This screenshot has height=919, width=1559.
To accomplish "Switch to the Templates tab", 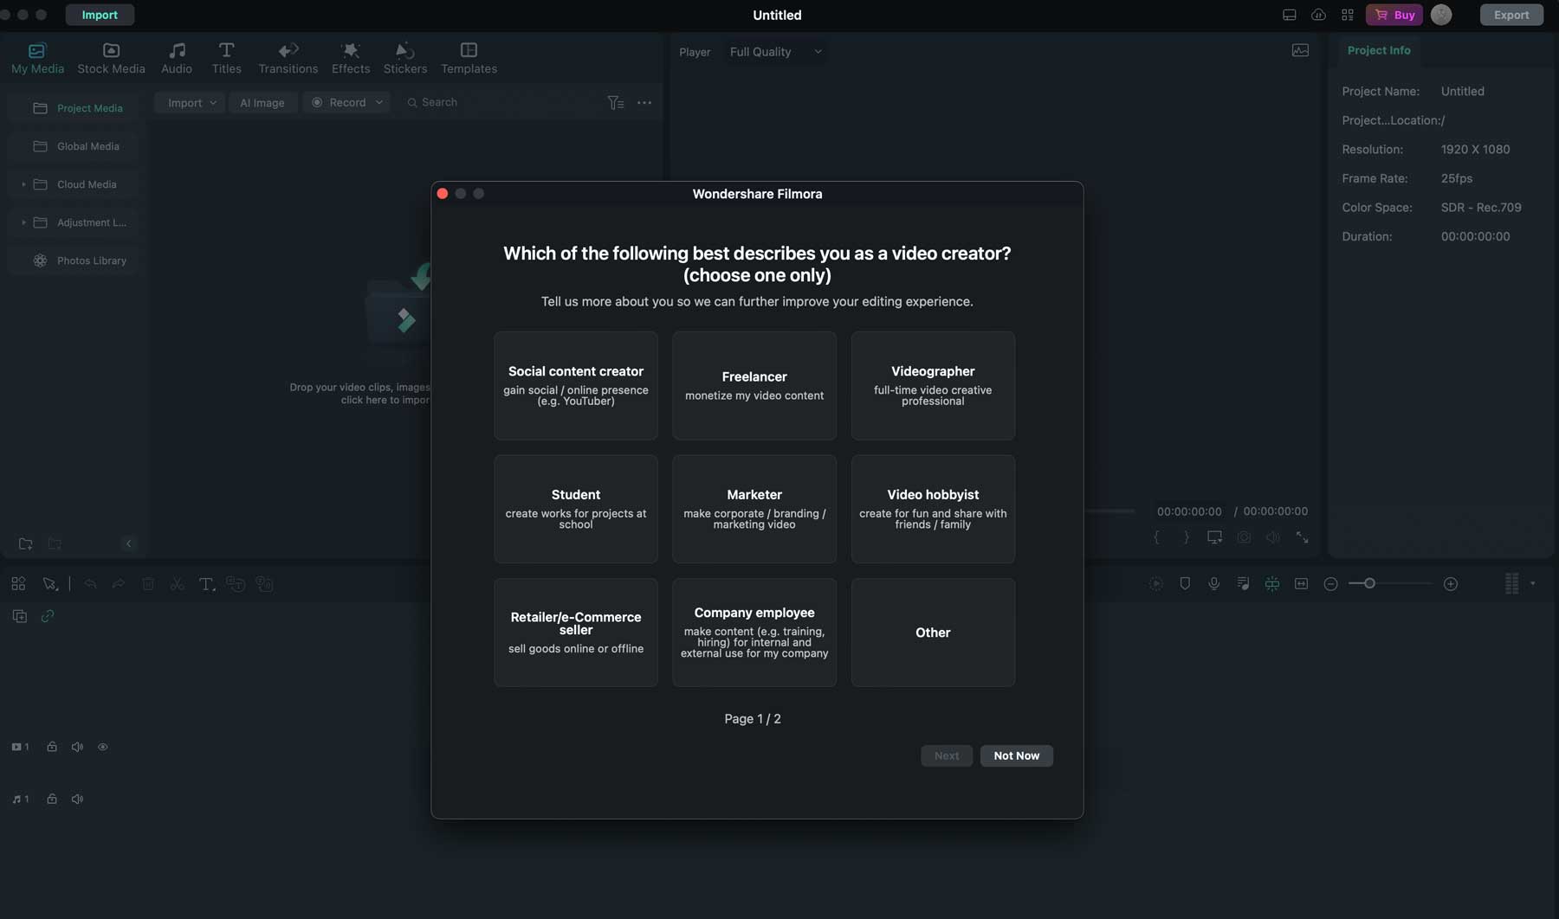I will click(469, 57).
